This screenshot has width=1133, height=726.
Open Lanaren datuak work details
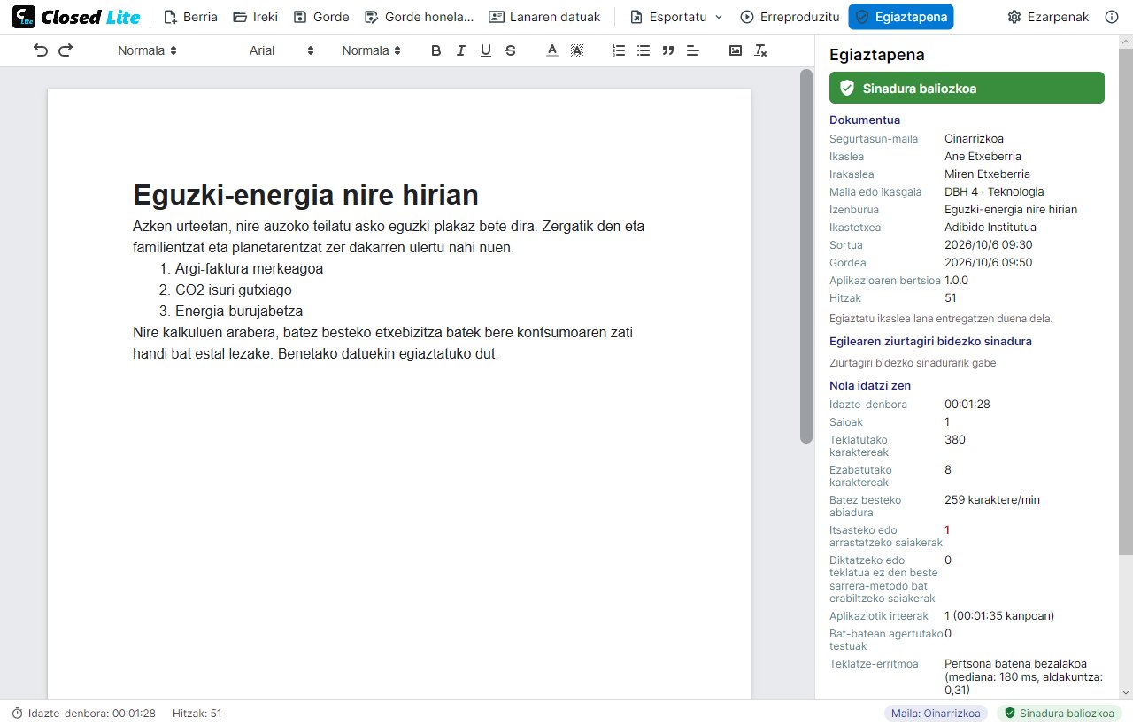pos(544,17)
